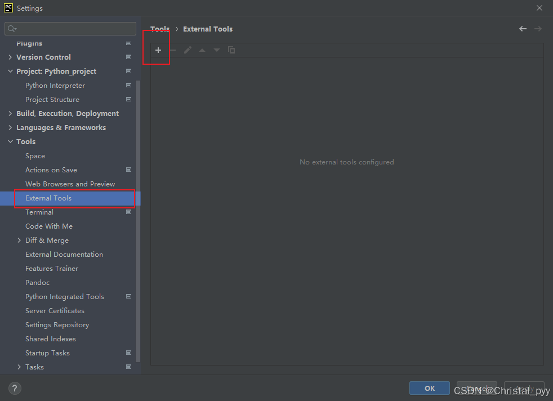Open Startup Tasks settings
The height and width of the screenshot is (401, 553).
[47, 353]
